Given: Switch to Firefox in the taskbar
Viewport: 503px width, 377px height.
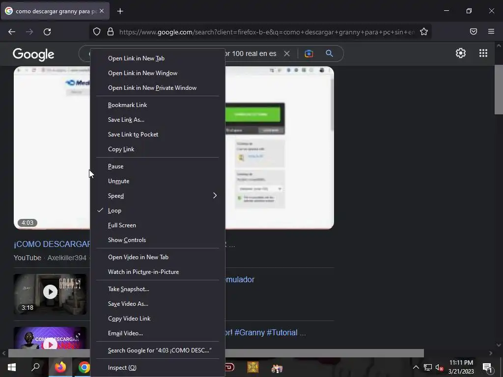Looking at the screenshot, I should point(60,367).
